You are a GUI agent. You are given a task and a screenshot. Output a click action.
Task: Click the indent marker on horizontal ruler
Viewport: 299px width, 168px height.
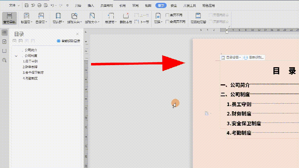pyautogui.click(x=227, y=31)
